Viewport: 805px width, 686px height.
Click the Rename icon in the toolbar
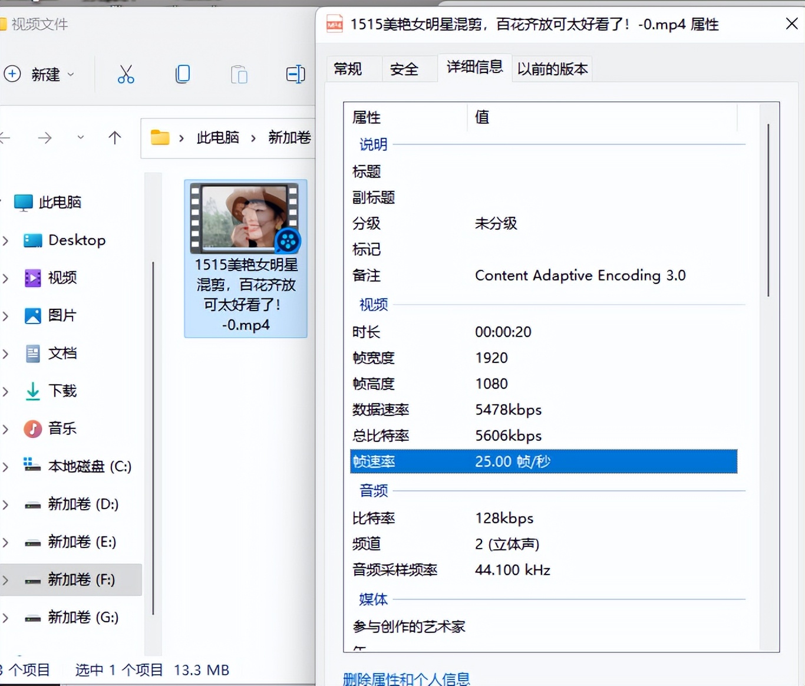[295, 74]
